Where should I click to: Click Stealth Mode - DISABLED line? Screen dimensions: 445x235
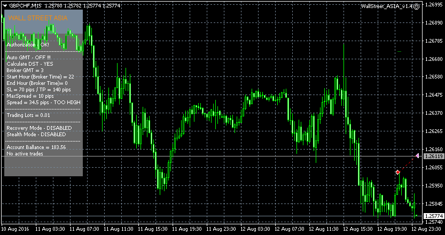pos(36,134)
